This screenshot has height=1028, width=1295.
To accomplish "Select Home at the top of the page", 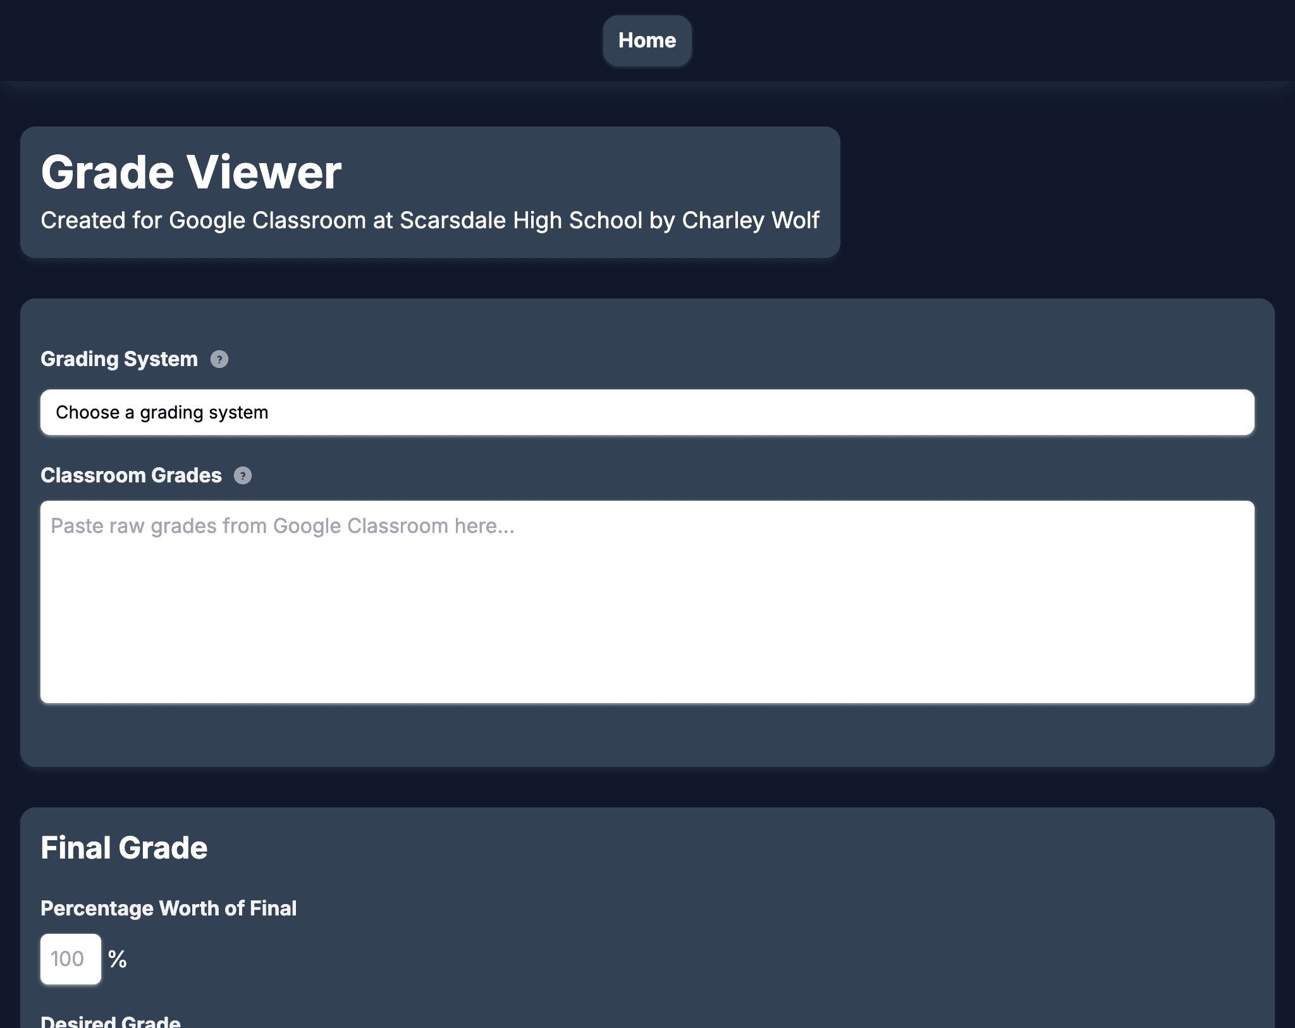I will click(x=646, y=40).
